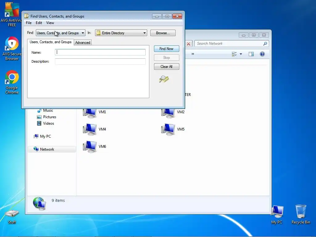Viewport: 316px width, 237px height.
Task: Click into the Name input field
Action: (100, 52)
